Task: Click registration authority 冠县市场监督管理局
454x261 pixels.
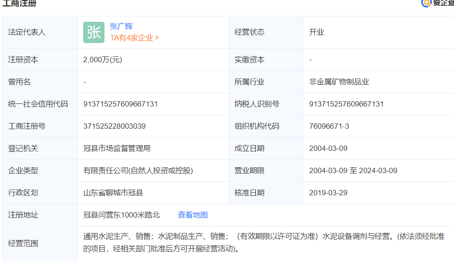Action: (117, 148)
